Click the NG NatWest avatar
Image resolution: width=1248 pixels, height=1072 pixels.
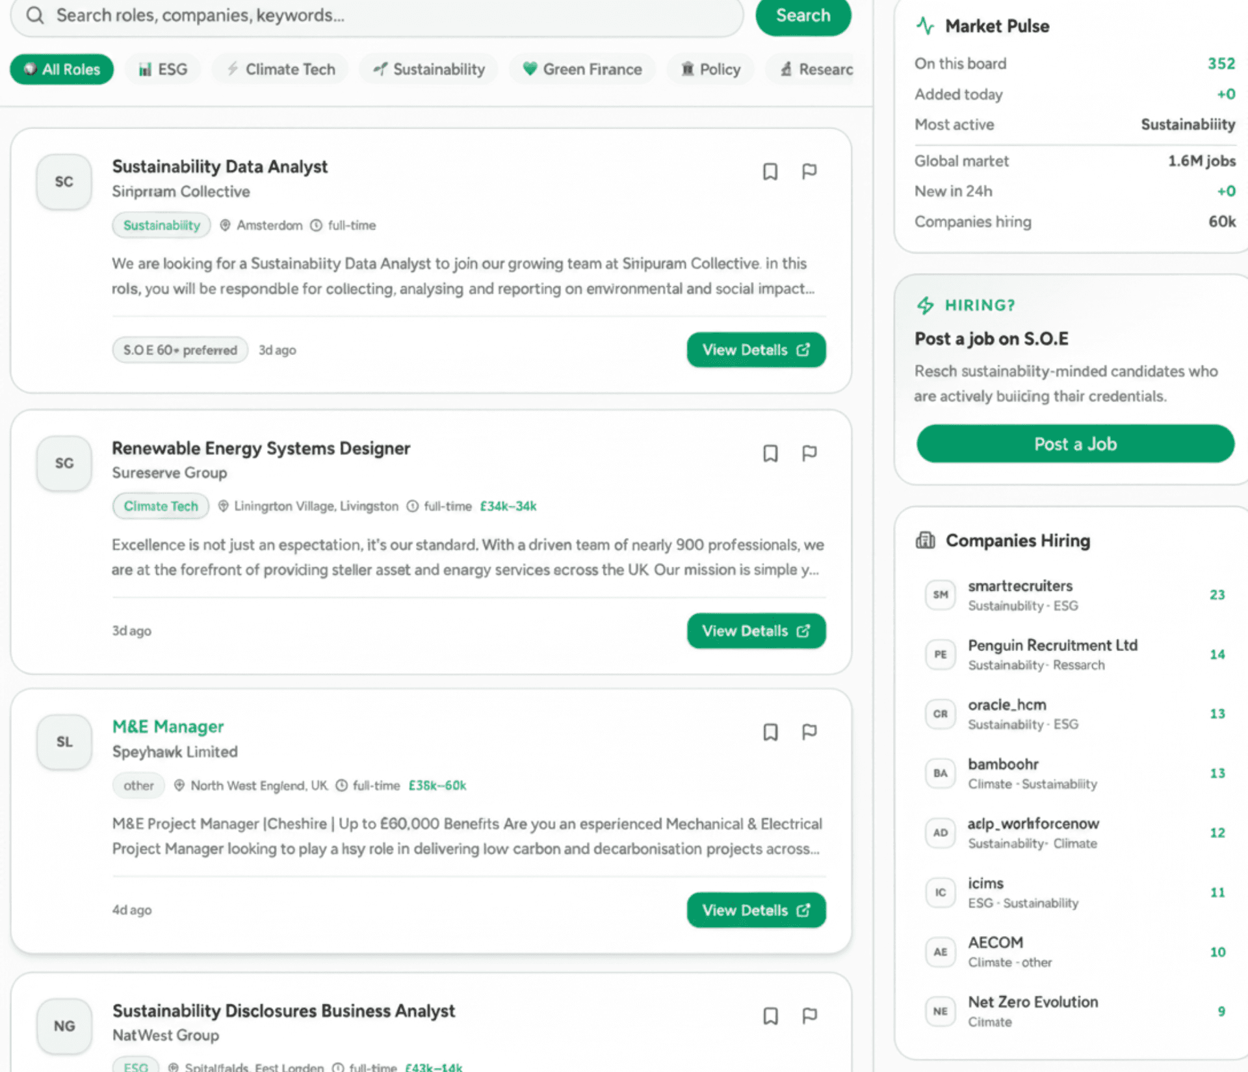pos(64,1026)
